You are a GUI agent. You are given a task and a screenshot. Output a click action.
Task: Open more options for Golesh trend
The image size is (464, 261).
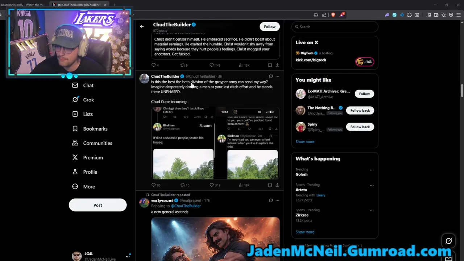[372, 170]
